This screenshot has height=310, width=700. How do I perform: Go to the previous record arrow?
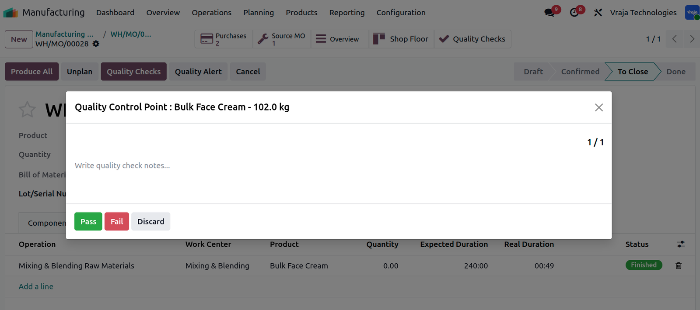[674, 39]
